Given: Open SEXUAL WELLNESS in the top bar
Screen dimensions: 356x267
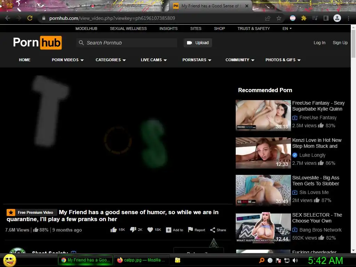Looking at the screenshot, I should tap(128, 29).
